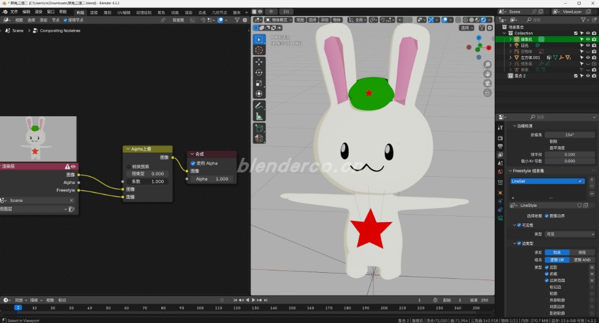The width and height of the screenshot is (599, 323).
Task: Add a new line set with plus button
Action: coord(592,180)
